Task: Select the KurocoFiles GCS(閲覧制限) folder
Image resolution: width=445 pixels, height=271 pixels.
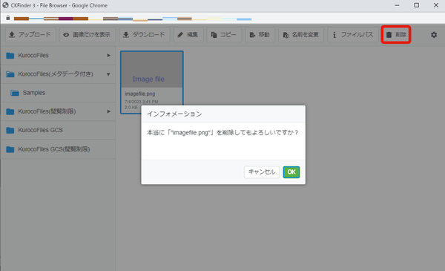Action: click(x=58, y=149)
